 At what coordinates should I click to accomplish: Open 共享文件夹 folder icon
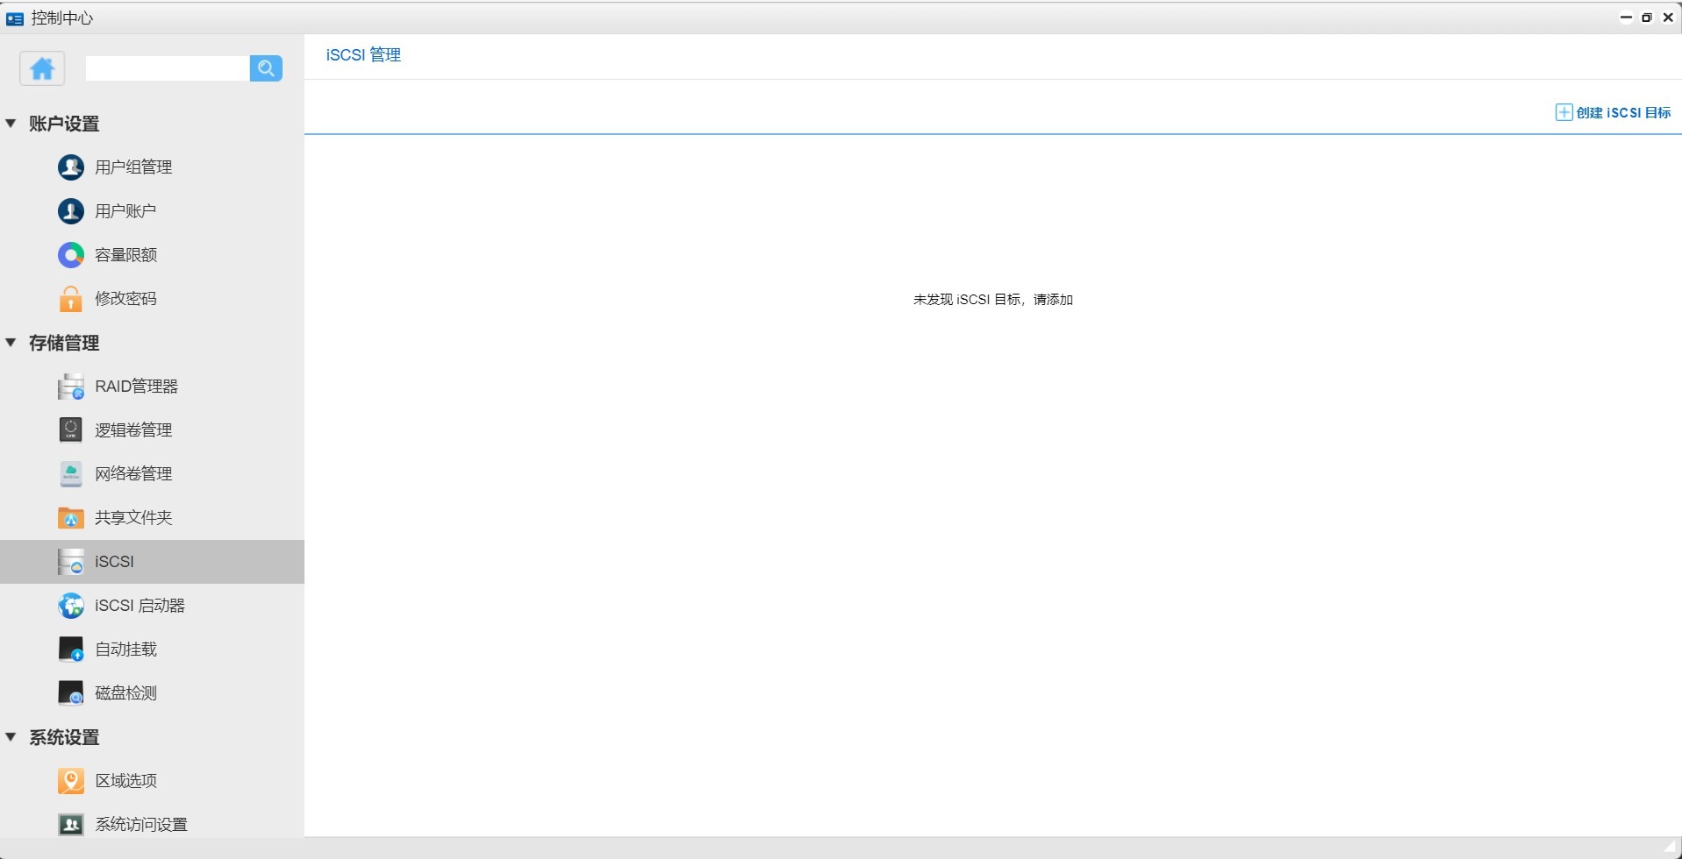71,518
